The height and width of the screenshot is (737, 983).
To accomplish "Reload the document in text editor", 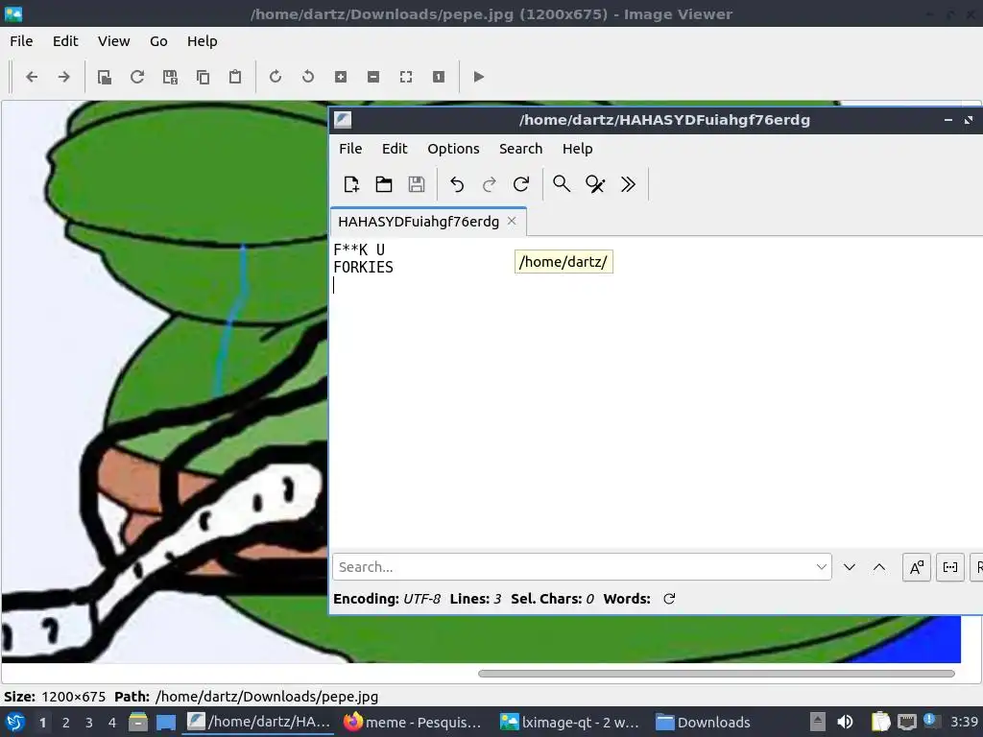I will coord(521,184).
